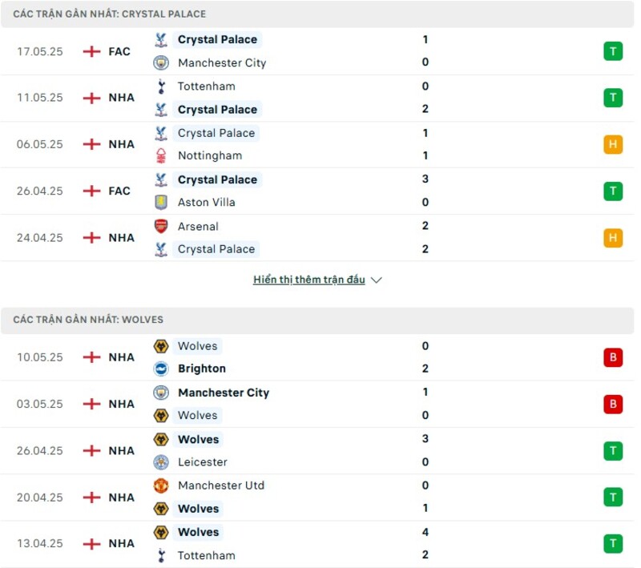Select the Brighton seagull logo
641x568 pixels.
pyautogui.click(x=159, y=369)
